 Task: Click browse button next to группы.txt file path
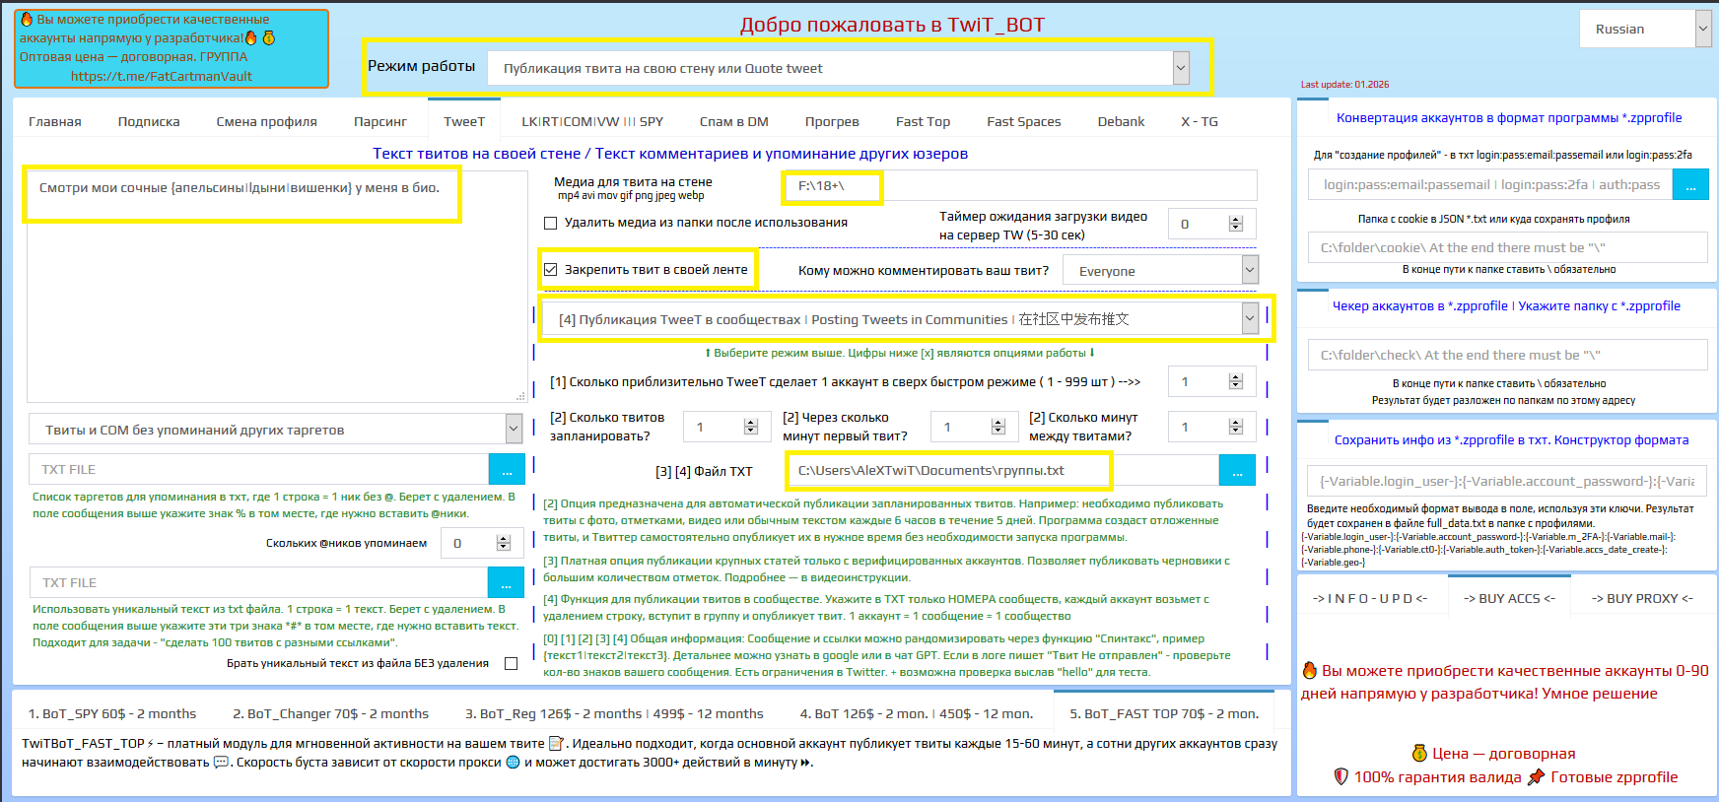[x=1237, y=470]
